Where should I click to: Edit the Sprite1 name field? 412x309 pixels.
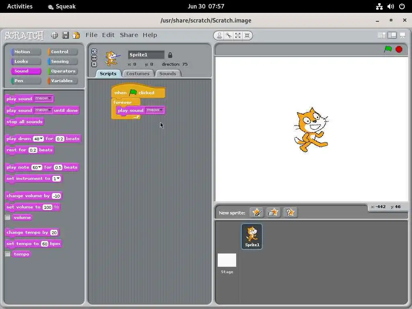point(146,55)
